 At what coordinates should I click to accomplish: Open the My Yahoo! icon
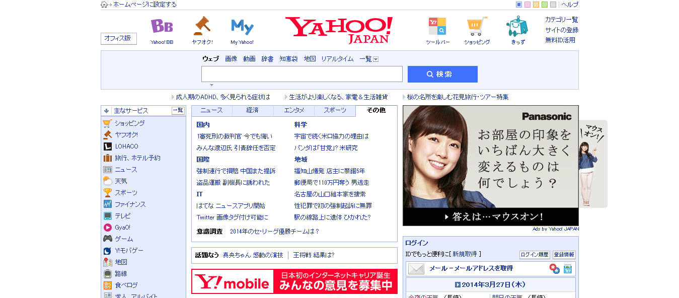242,27
